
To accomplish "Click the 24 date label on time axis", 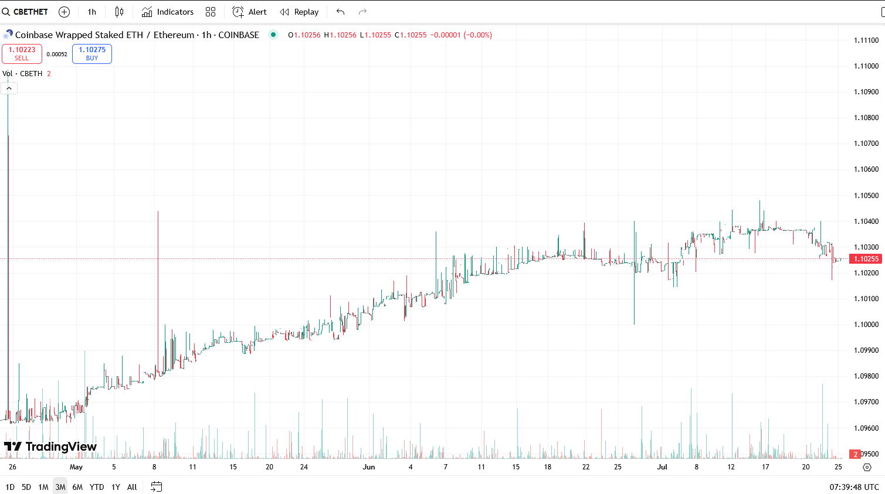I will (x=304, y=467).
